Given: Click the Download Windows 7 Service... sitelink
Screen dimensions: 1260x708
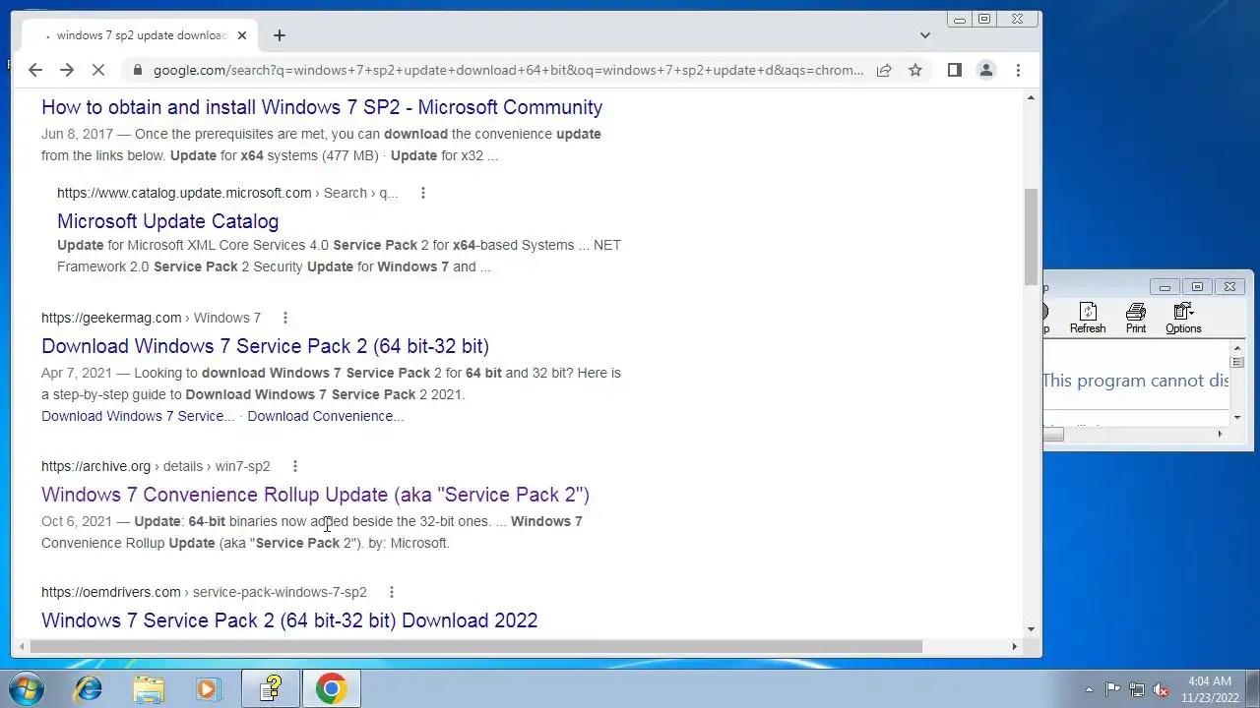Looking at the screenshot, I should 138,416.
